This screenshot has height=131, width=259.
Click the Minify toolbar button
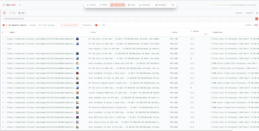103,5
